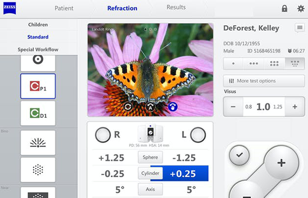Image resolution: width=308 pixels, height=198 pixels.
Task: Select the red Landolt P1 test
Action: pos(38,86)
